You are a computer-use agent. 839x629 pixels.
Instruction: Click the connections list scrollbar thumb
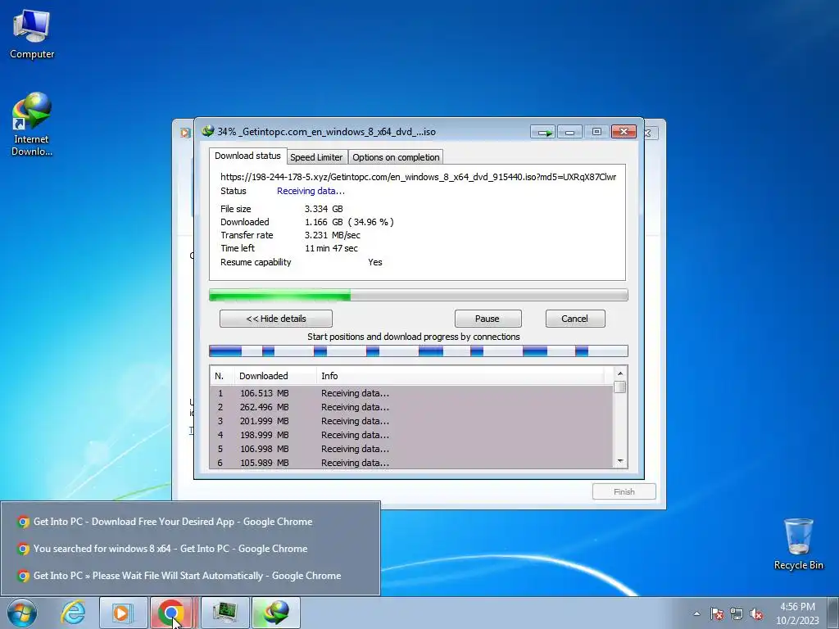click(x=620, y=387)
